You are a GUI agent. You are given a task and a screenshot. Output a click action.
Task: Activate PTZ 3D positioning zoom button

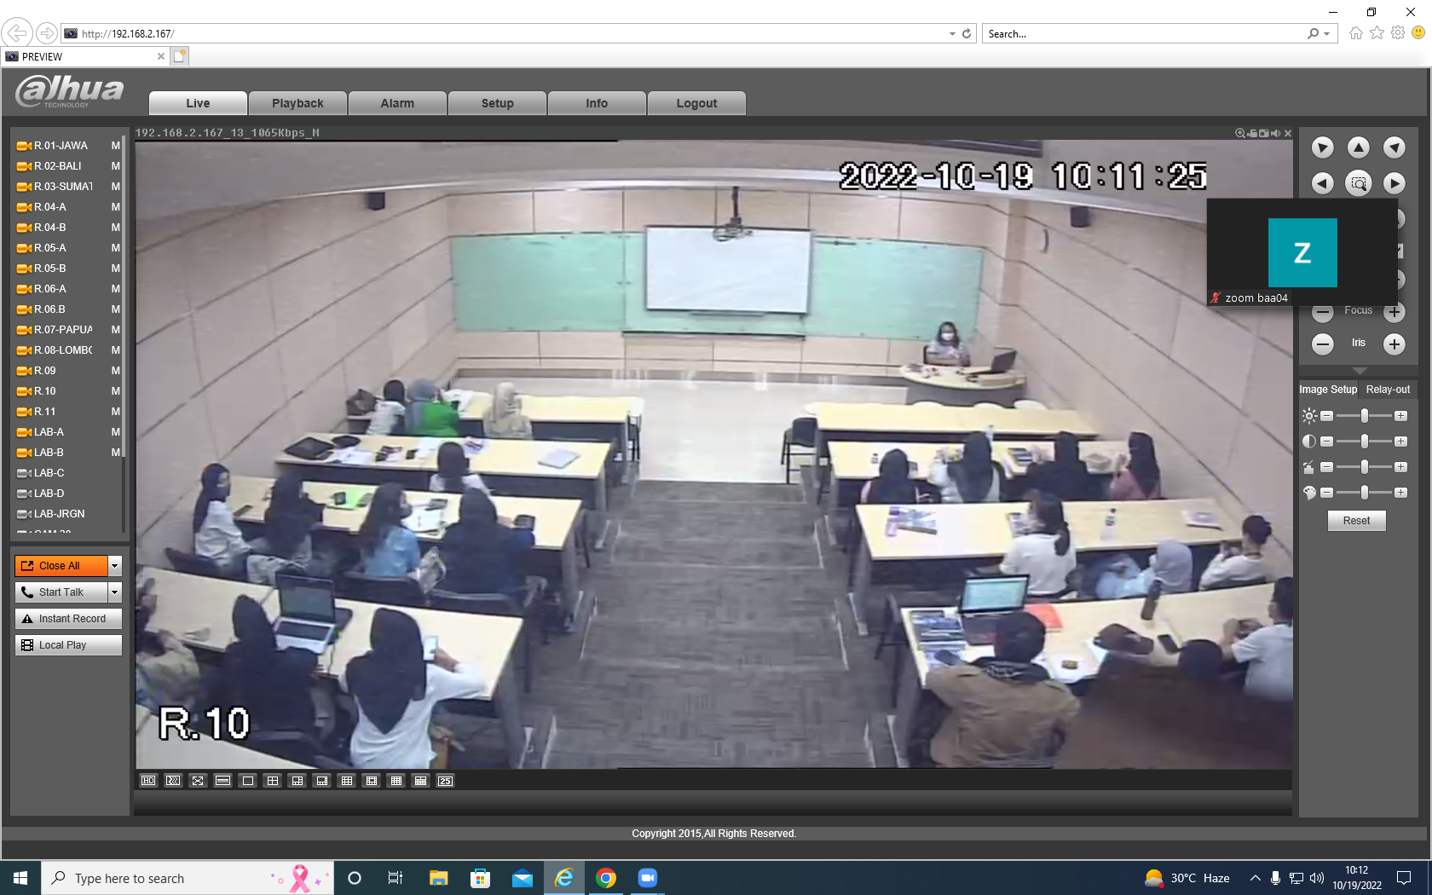point(1359,183)
